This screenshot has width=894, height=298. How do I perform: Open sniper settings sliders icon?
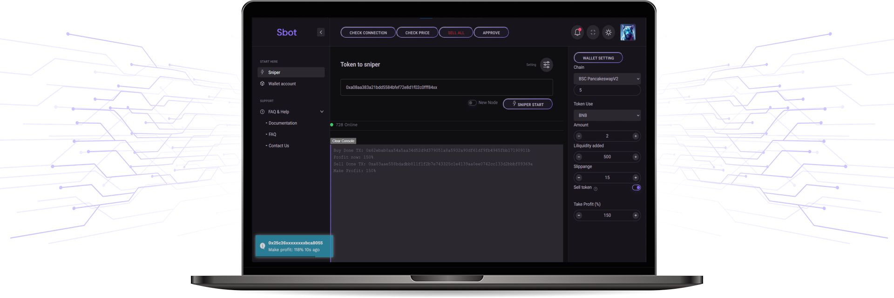(x=547, y=65)
